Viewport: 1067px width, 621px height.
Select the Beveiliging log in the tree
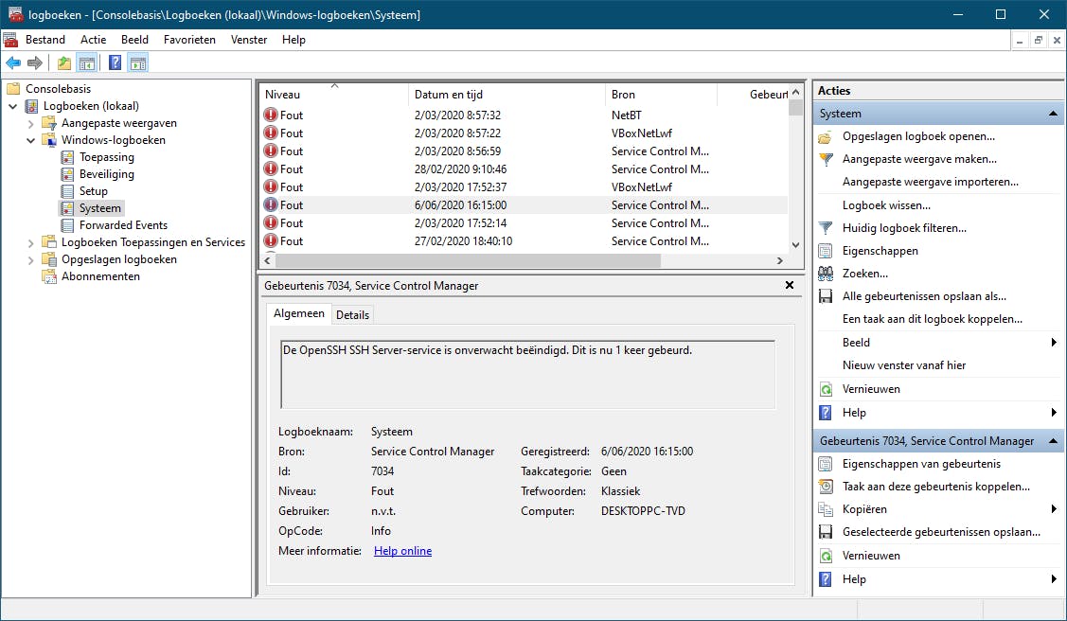tap(106, 174)
